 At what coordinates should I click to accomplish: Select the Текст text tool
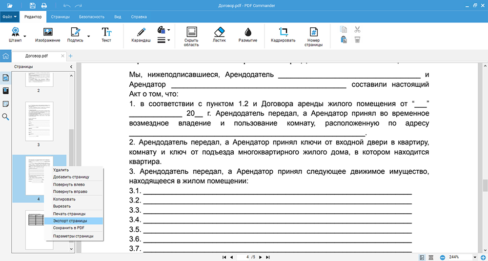click(106, 35)
